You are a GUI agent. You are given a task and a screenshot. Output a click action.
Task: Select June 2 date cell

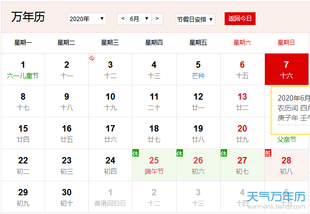pyautogui.click(x=67, y=69)
